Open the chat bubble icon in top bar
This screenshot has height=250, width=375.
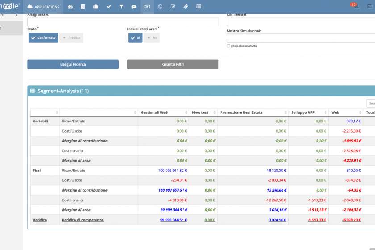(134, 7)
